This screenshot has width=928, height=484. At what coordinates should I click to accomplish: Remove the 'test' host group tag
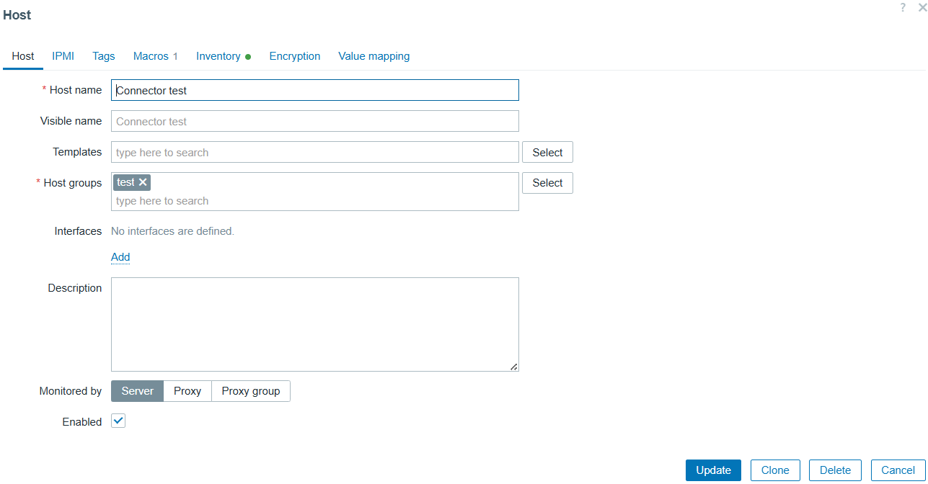pyautogui.click(x=143, y=182)
